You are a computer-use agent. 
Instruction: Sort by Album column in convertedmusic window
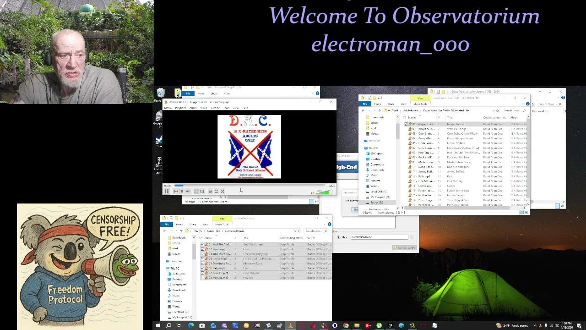(311, 238)
